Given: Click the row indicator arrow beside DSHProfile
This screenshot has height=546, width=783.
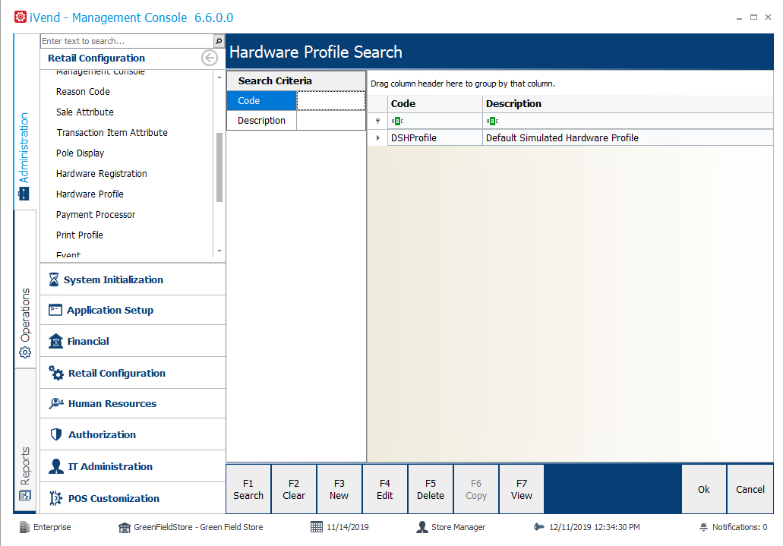Looking at the screenshot, I should pos(378,138).
